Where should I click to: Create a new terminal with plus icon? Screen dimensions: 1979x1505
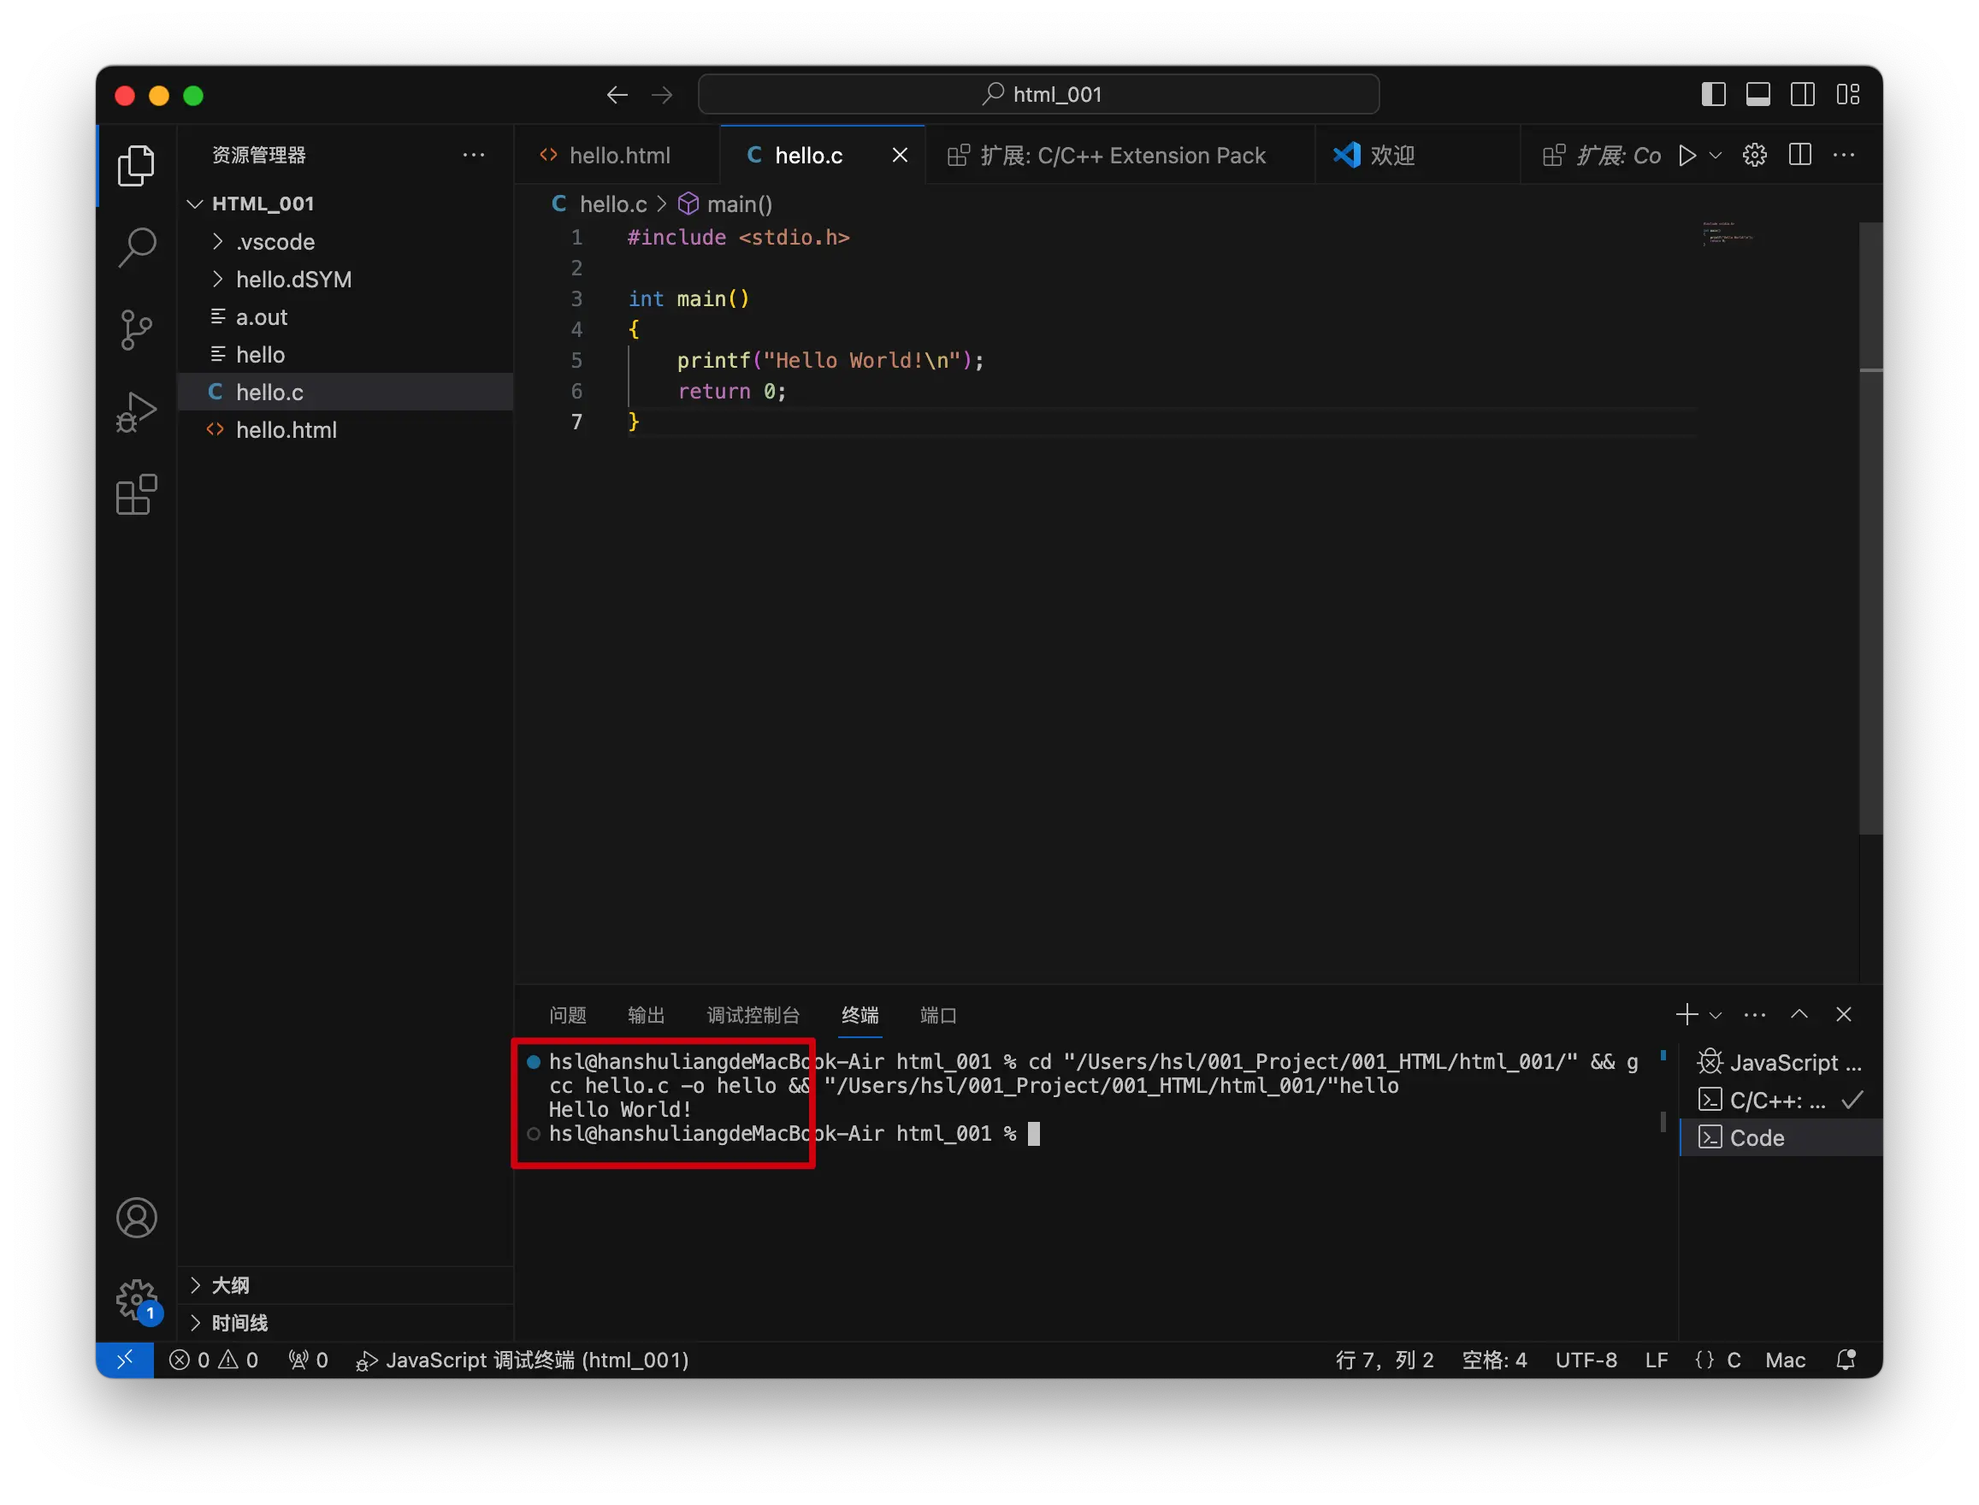[1687, 1016]
